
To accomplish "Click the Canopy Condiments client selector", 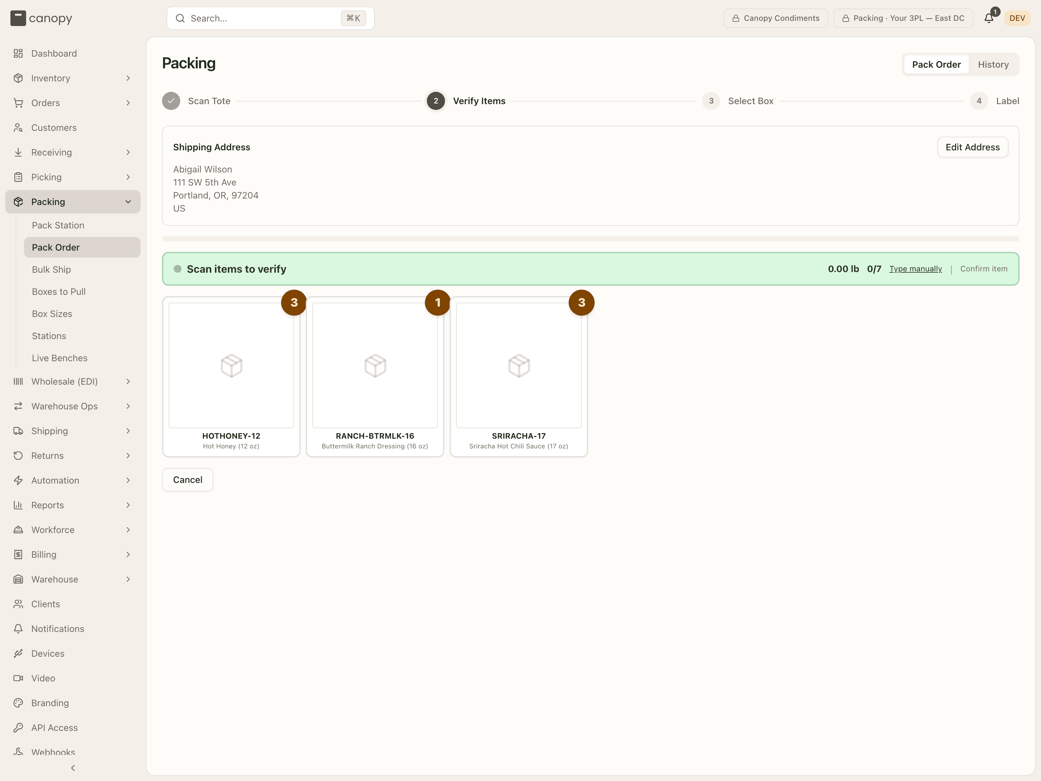I will click(776, 18).
